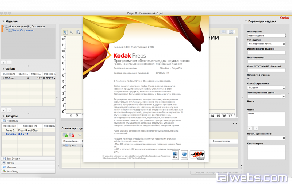Viewport: 292px width, 188px height.
Task: Collapse the Изделия panel
Action: (x=3, y=21)
